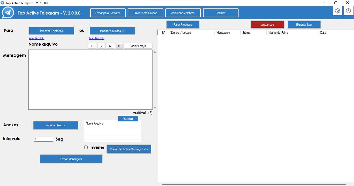354x186 pixels.
Task: Click the Mensagem column header in log table
Action: coord(227,33)
